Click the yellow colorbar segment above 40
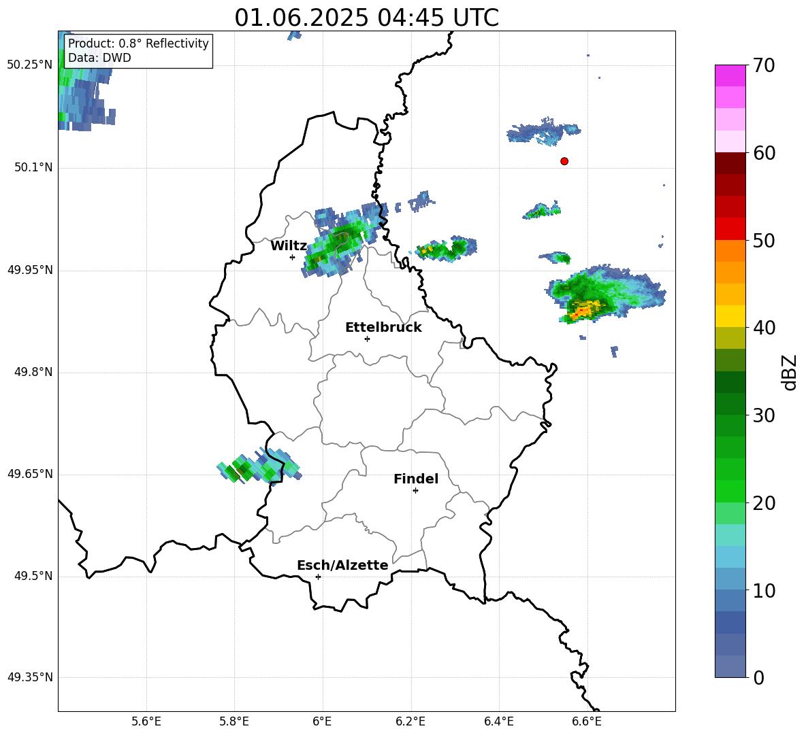Image resolution: width=806 pixels, height=735 pixels. 730,316
